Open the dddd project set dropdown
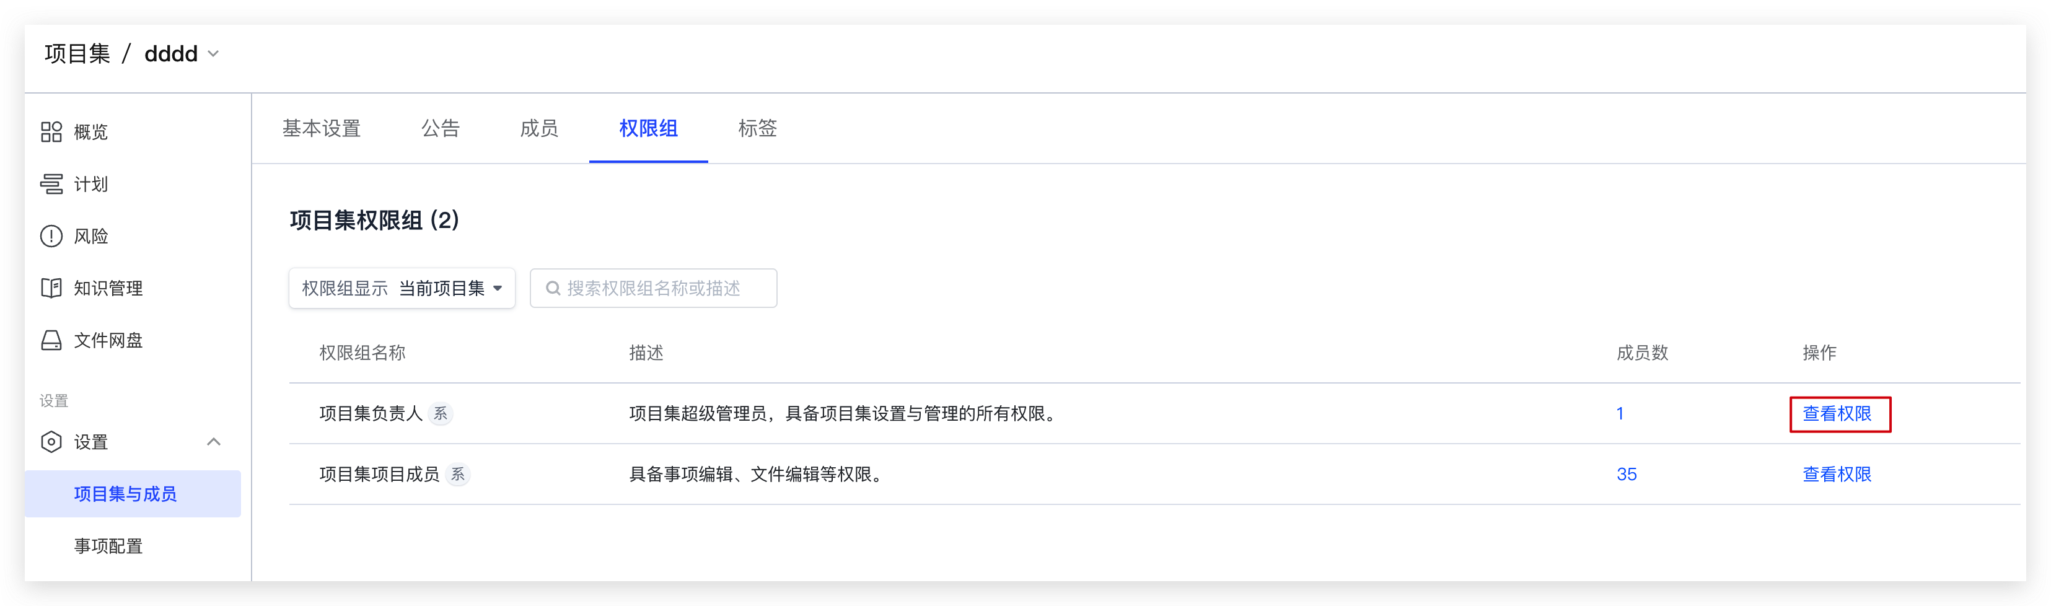The height and width of the screenshot is (606, 2051). [182, 53]
